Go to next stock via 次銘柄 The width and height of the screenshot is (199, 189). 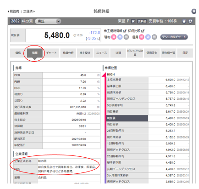click(29, 11)
